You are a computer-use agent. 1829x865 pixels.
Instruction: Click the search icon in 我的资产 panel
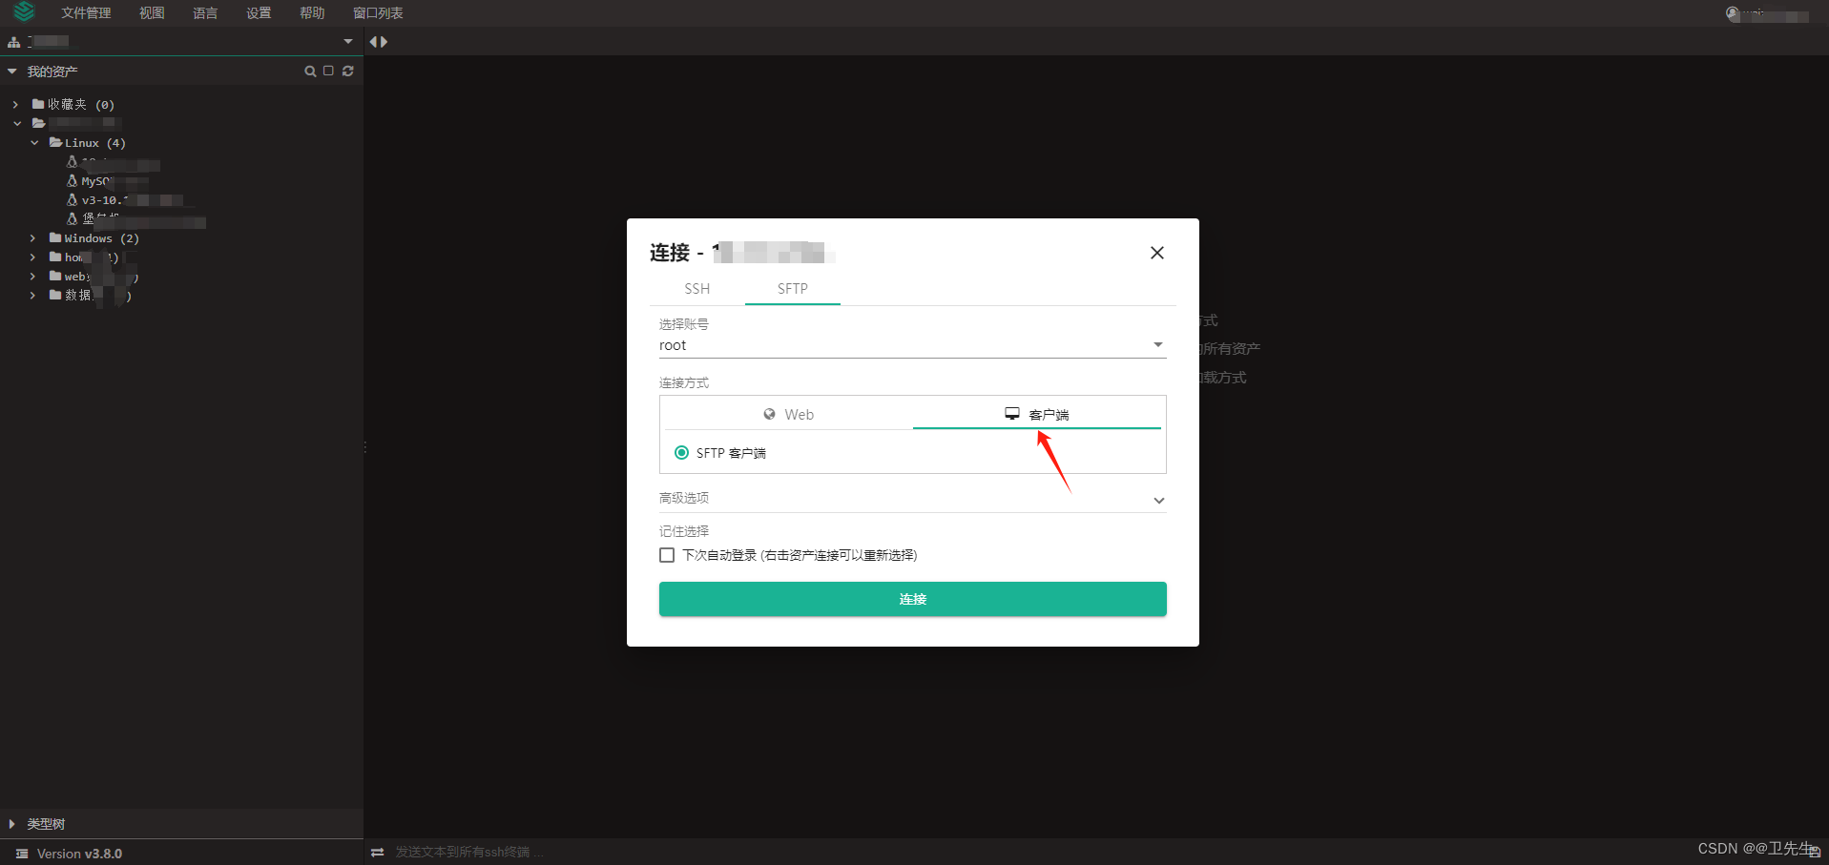click(309, 71)
